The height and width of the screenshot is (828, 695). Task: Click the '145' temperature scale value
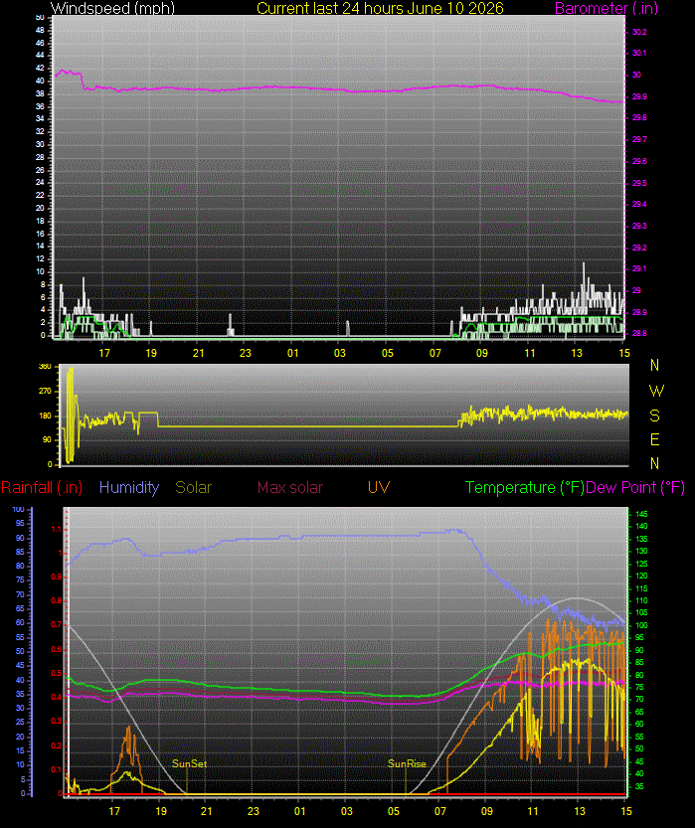click(x=641, y=514)
